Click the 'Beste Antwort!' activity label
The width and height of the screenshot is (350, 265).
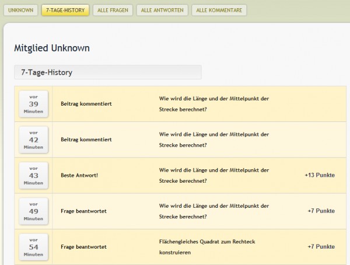coord(79,175)
